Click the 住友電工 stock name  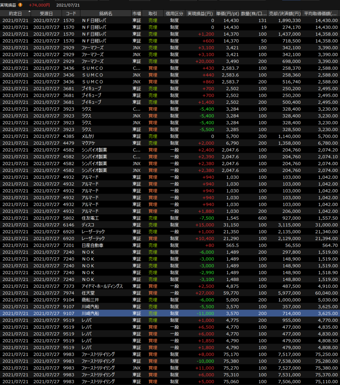click(90, 218)
